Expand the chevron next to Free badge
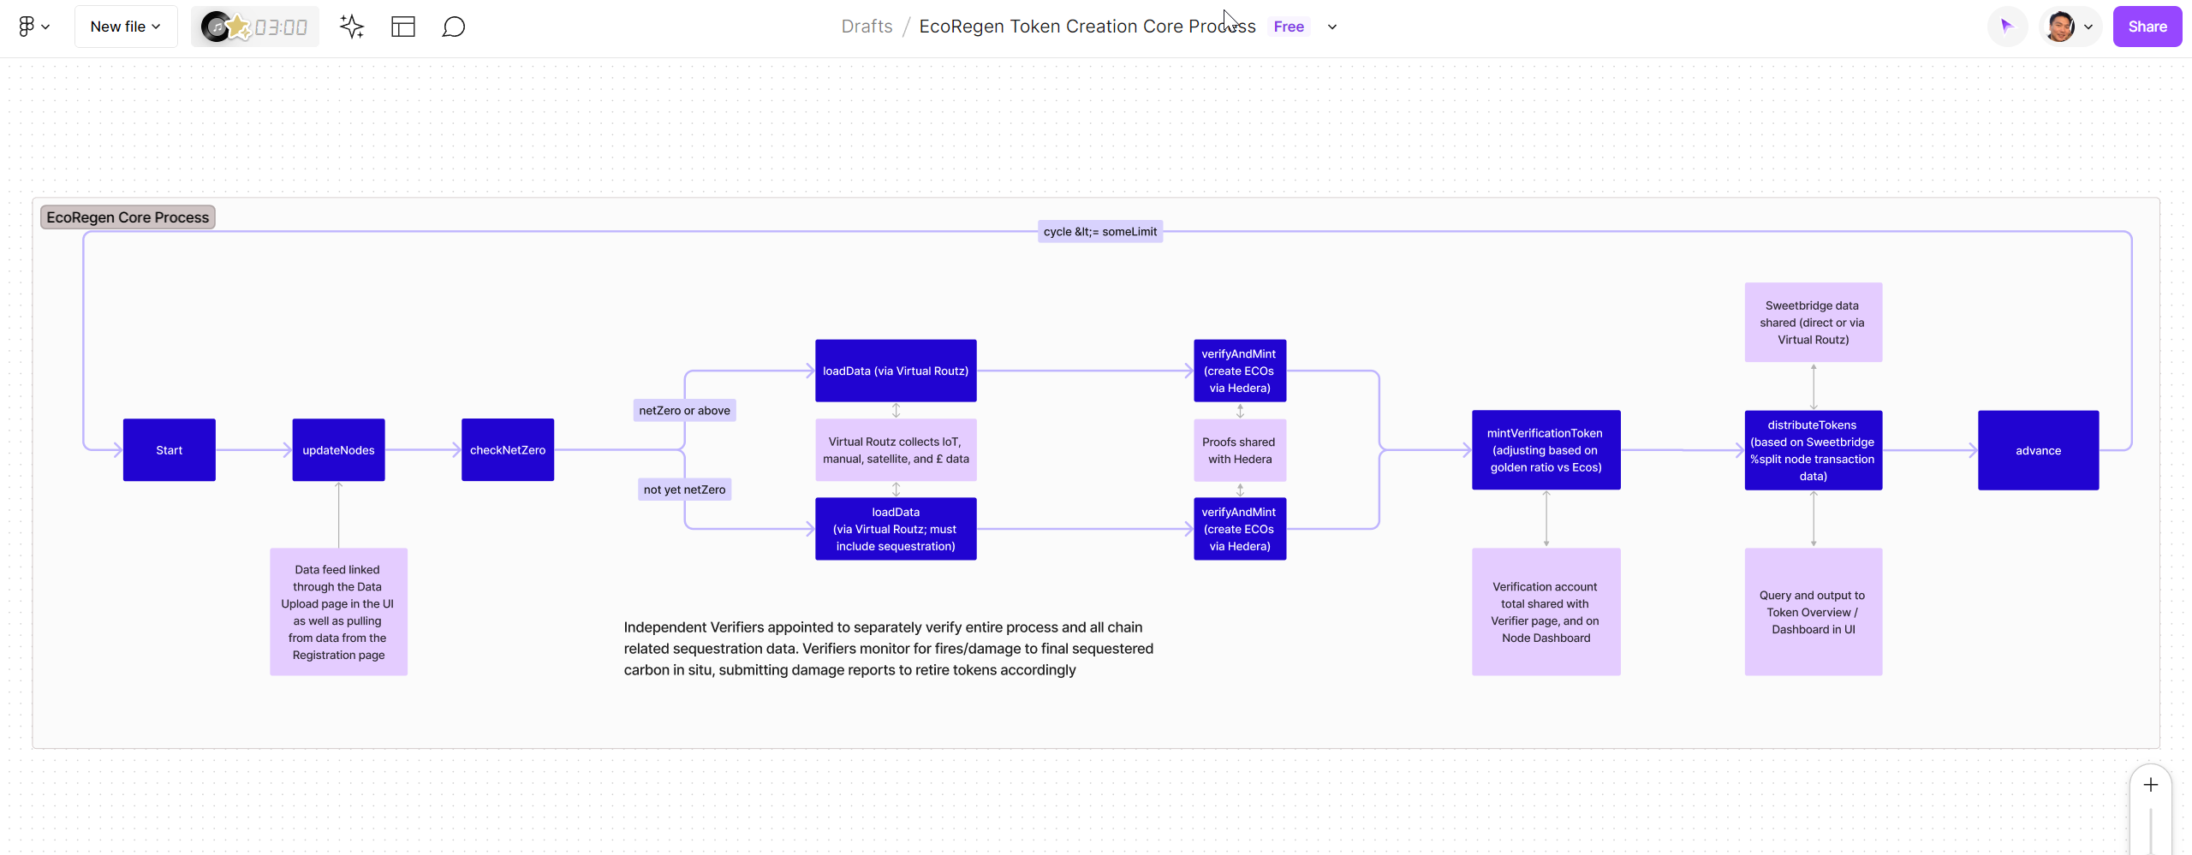The height and width of the screenshot is (855, 2192). [1332, 27]
